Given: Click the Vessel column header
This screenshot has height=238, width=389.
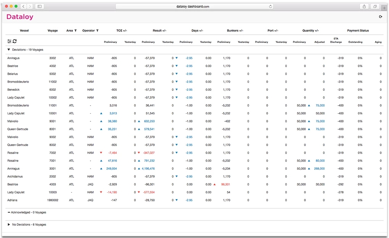Looking at the screenshot, I should [24, 31].
